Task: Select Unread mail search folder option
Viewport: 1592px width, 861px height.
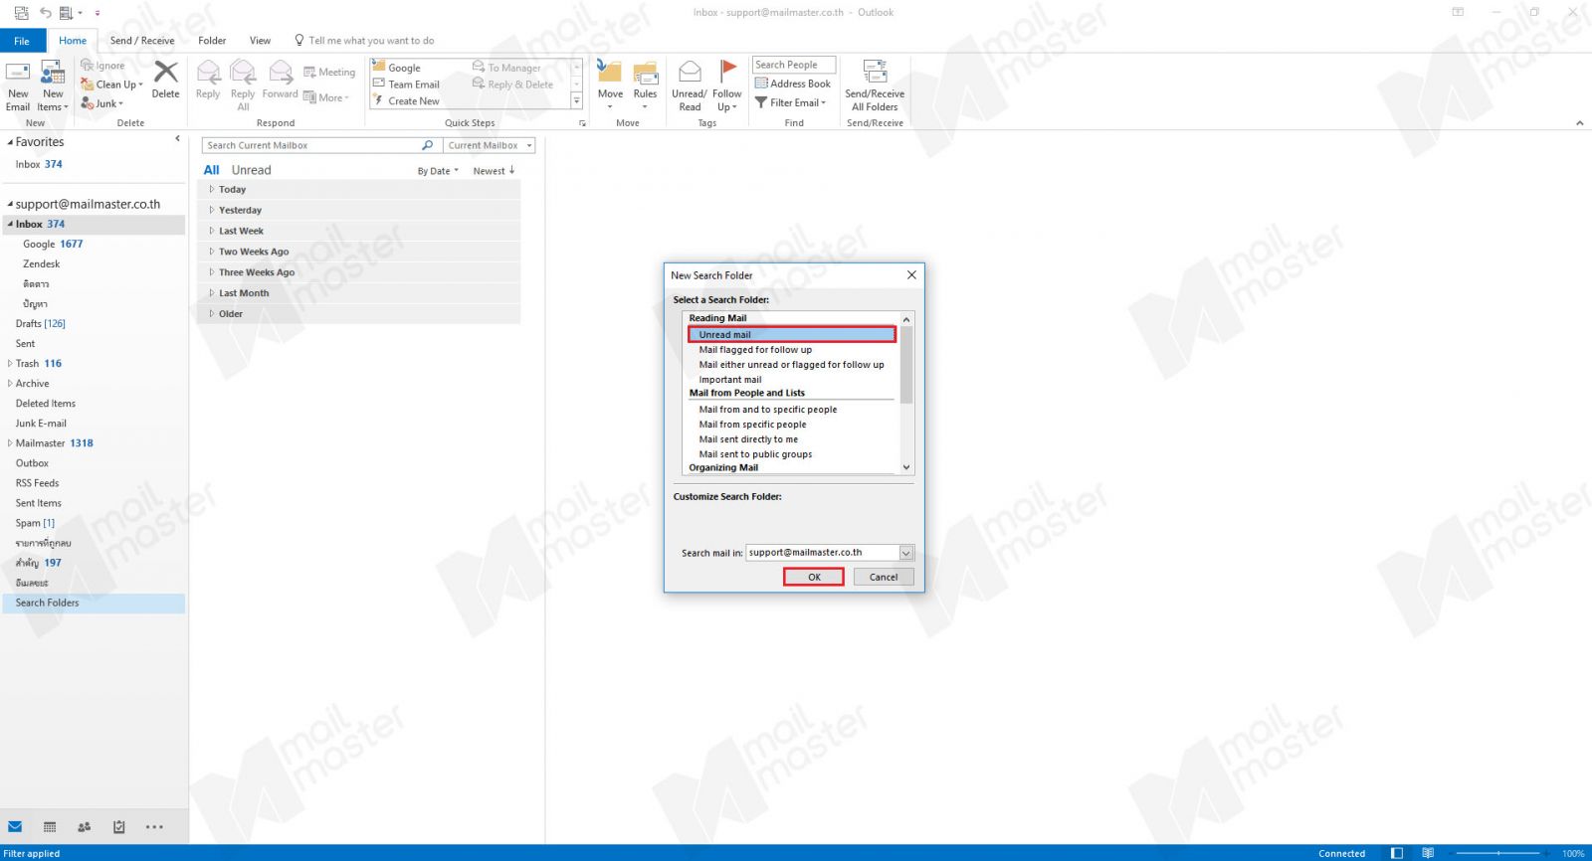Action: pos(792,335)
